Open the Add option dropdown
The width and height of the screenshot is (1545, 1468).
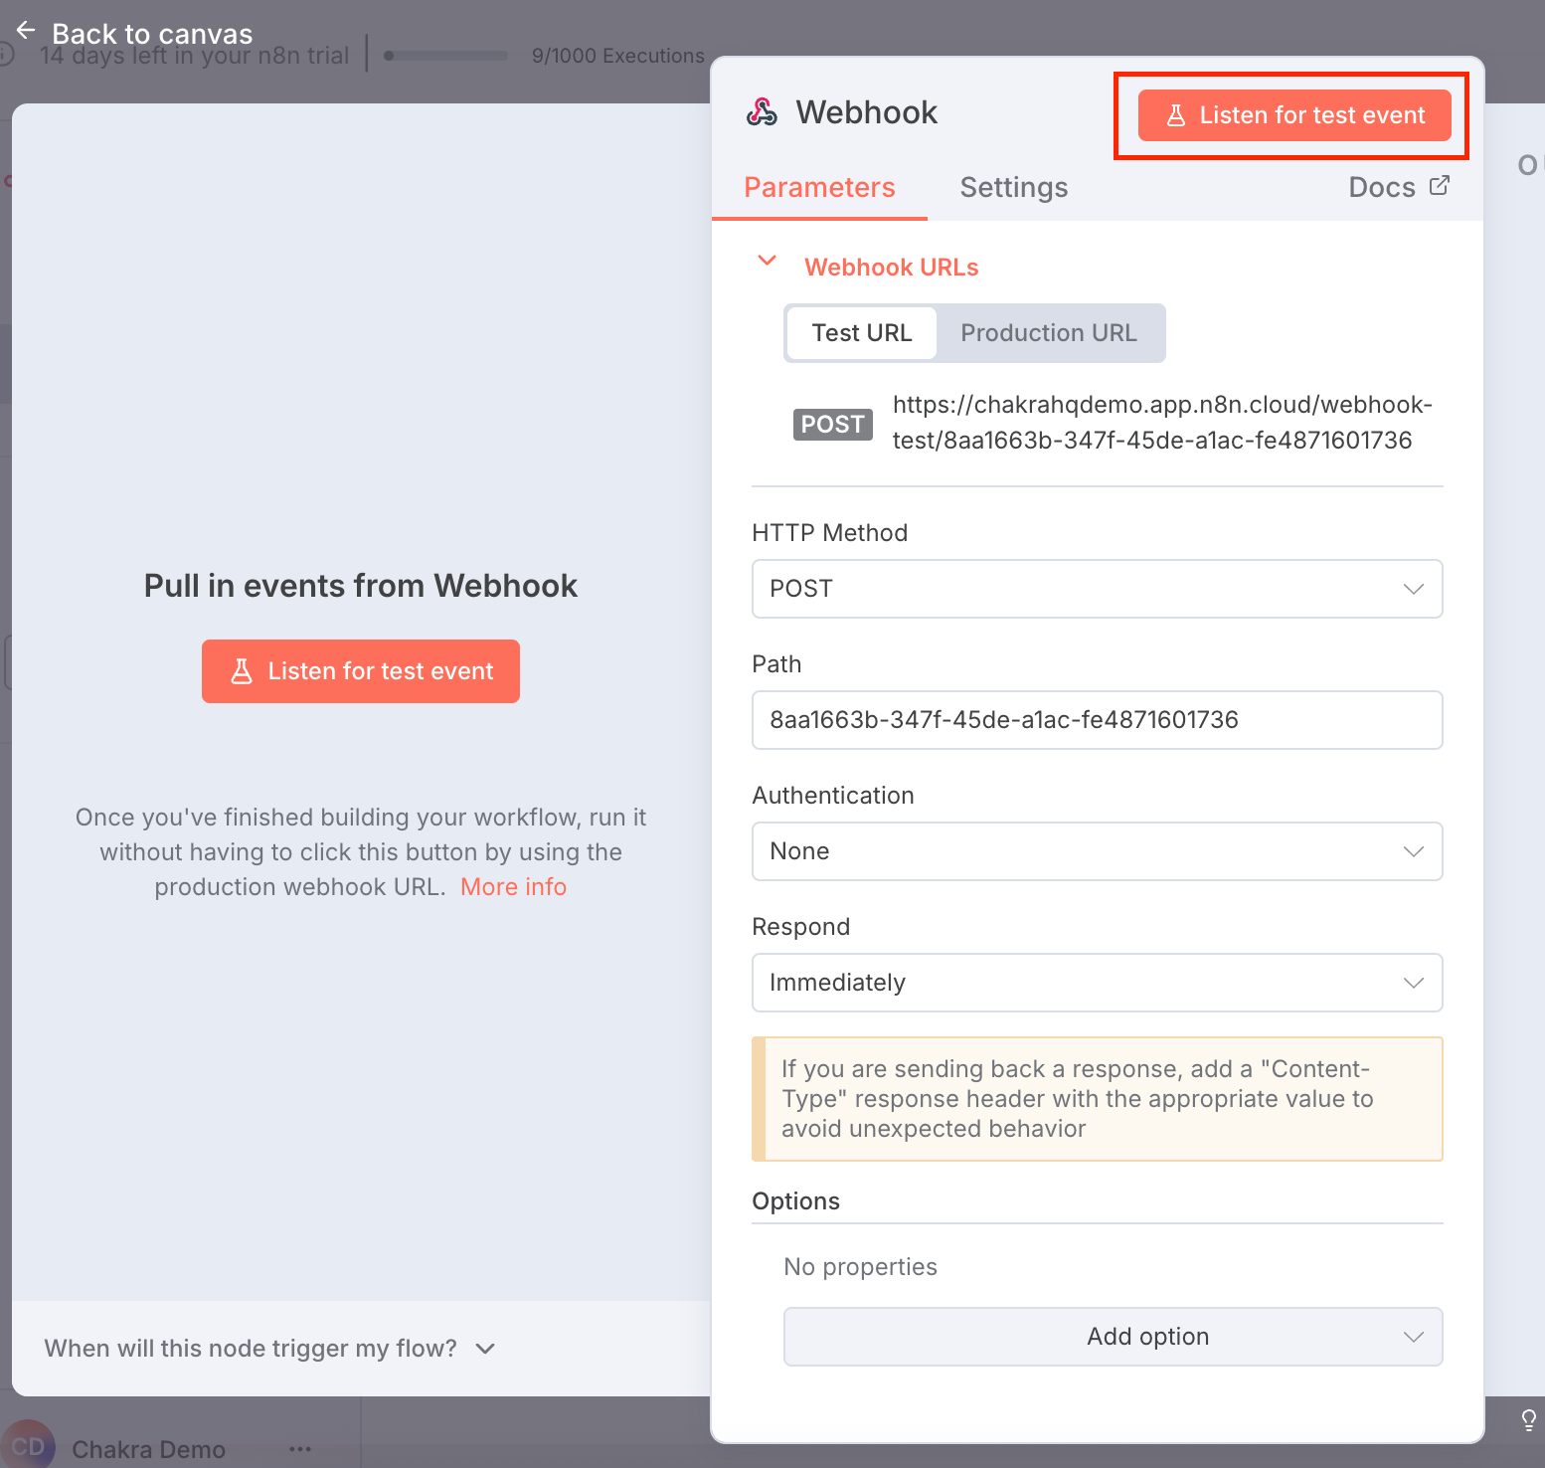click(x=1113, y=1337)
